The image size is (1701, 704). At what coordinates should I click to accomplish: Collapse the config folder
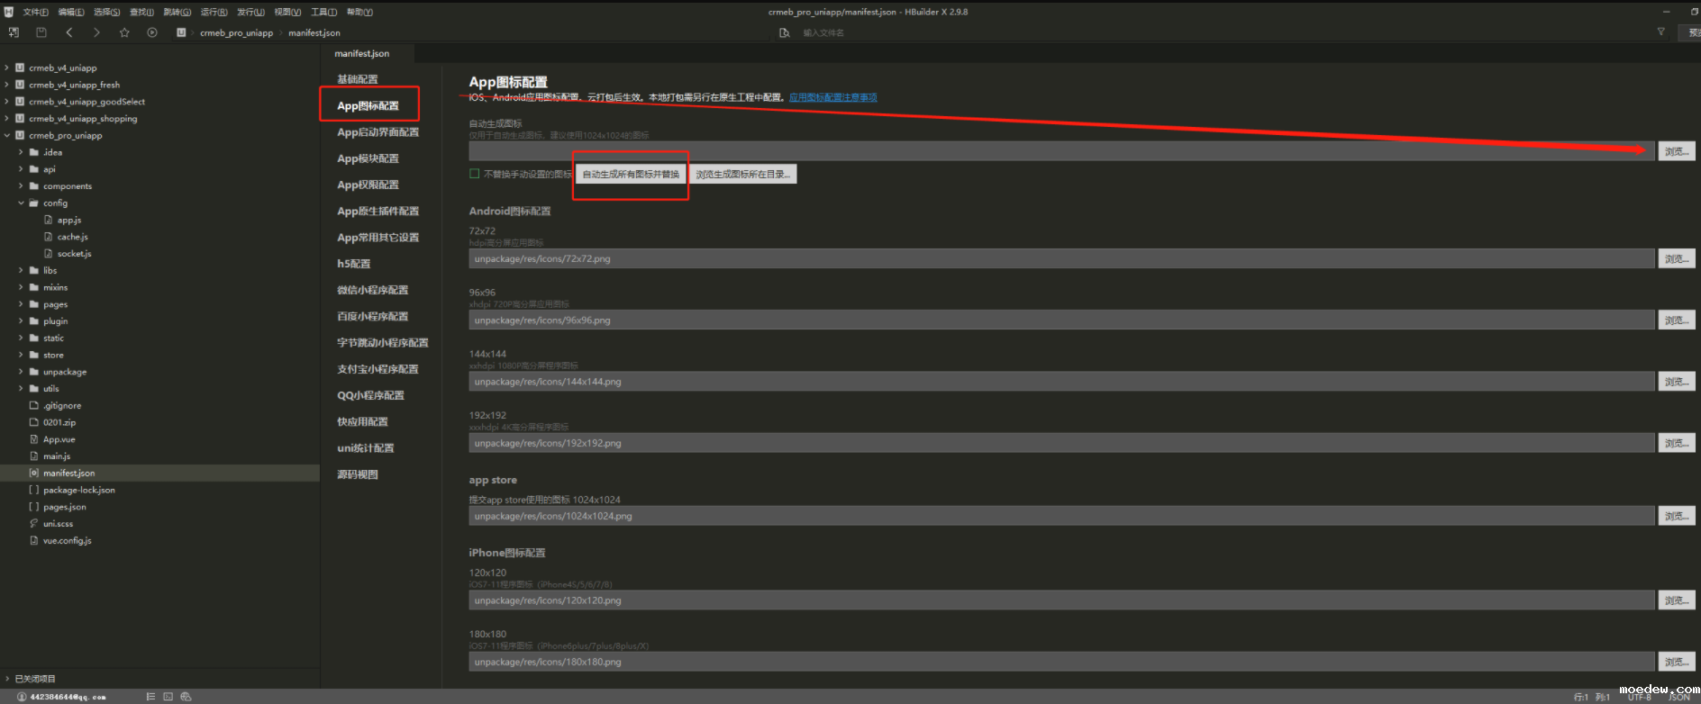21,203
